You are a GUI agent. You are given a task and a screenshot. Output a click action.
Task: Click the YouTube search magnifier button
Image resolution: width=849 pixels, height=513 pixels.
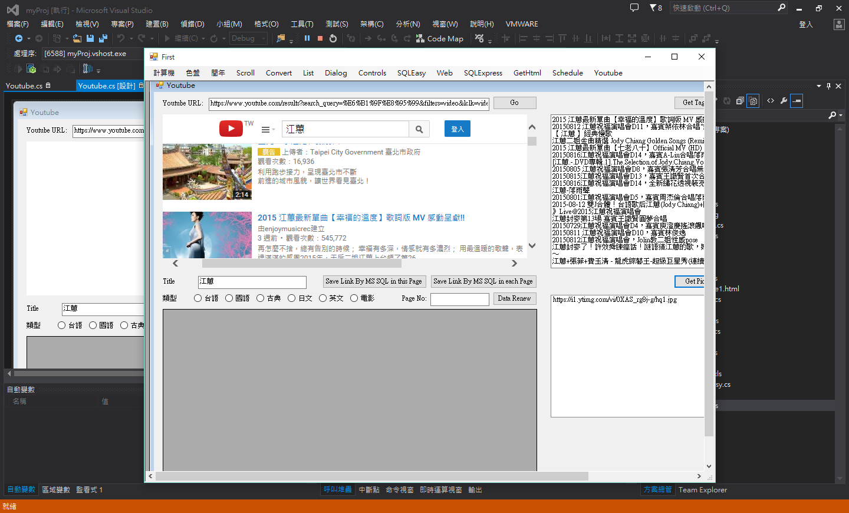[x=419, y=129]
